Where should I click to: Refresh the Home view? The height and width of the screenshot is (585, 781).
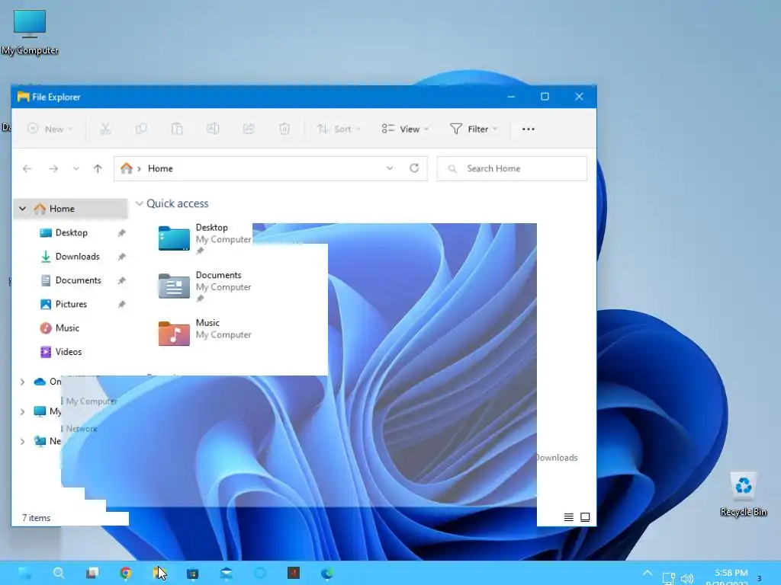coord(414,168)
